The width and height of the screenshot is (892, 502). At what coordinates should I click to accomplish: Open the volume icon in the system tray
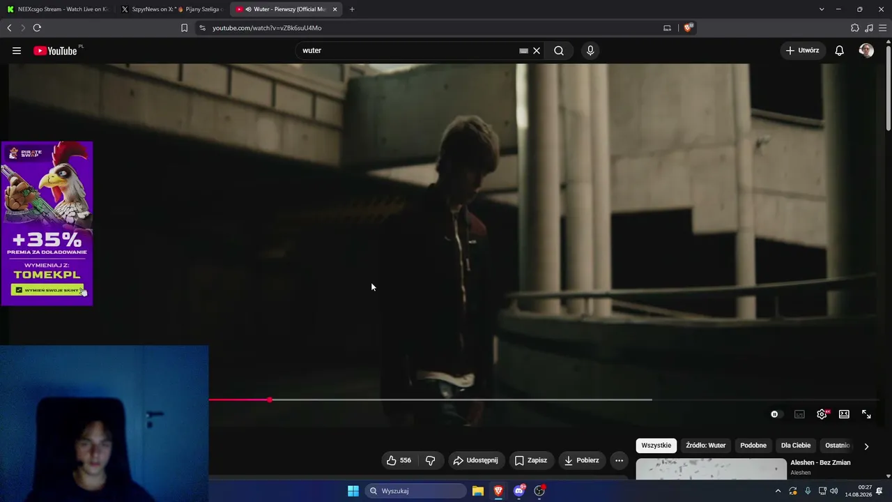pyautogui.click(x=834, y=491)
